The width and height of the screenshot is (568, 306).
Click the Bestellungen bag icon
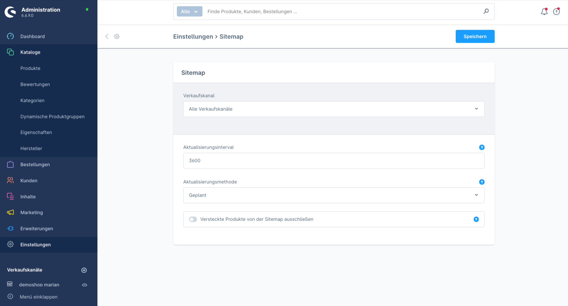[10, 164]
